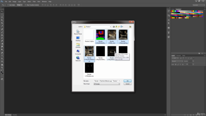Image resolution: width=206 pixels, height=116 pixels.
Task: Select the Healing Brush tool
Action: click(2, 29)
